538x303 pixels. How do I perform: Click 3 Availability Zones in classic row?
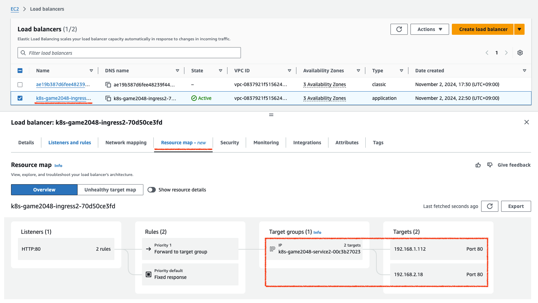point(324,84)
